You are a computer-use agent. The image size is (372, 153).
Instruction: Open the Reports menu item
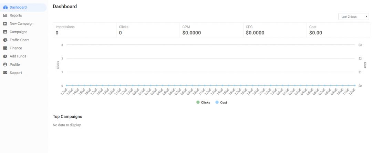[15, 15]
